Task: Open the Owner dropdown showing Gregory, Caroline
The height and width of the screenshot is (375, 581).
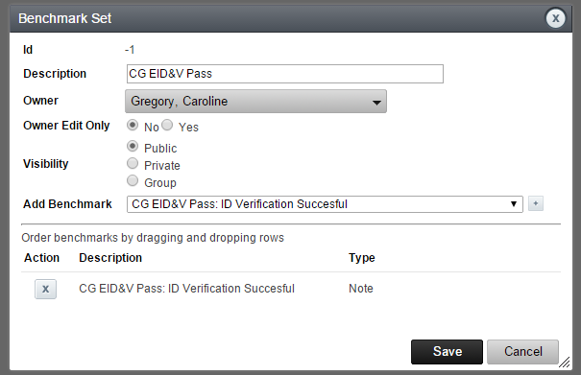Action: [x=255, y=101]
